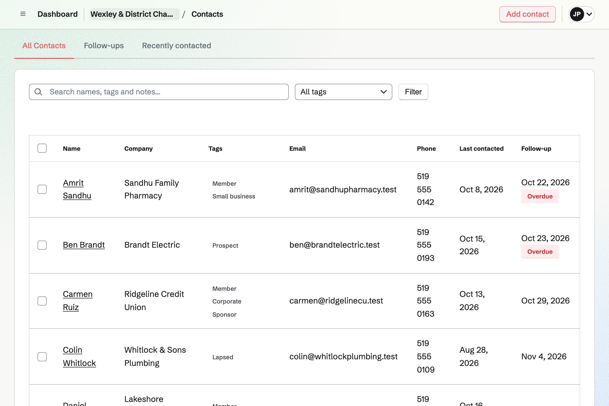Open the hamburger navigation menu
The width and height of the screenshot is (609, 406).
[x=23, y=14]
